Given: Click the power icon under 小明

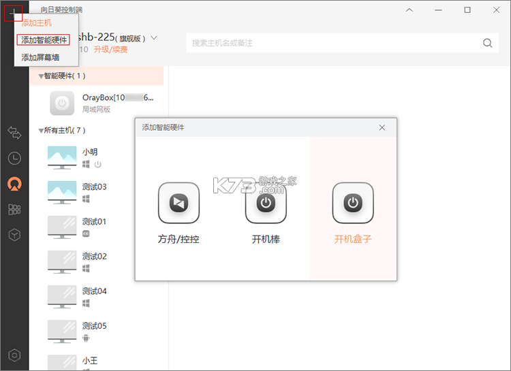Looking at the screenshot, I should pyautogui.click(x=97, y=165).
